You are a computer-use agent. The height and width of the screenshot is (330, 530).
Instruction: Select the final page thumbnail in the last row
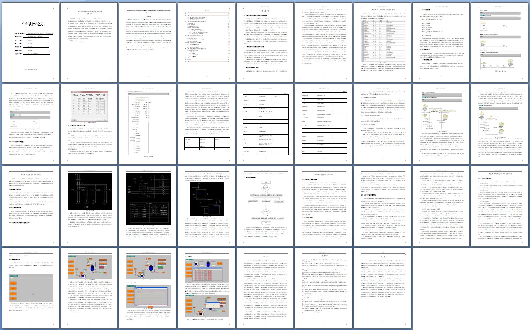pos(382,288)
